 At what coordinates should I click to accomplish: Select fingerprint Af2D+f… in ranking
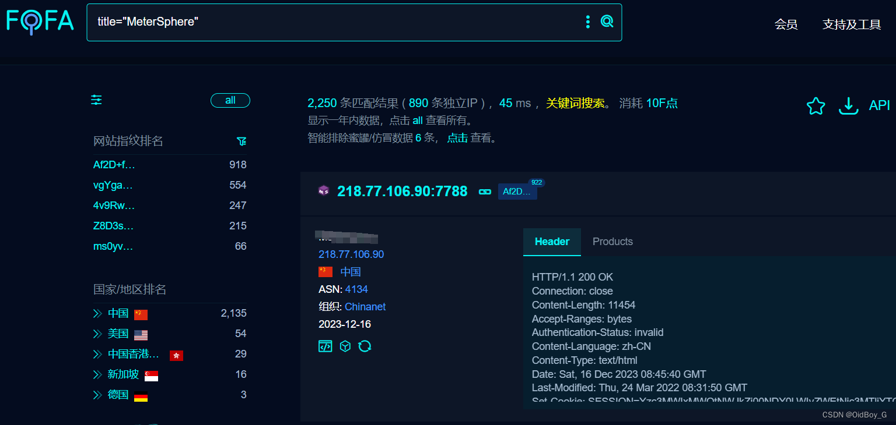tap(114, 165)
